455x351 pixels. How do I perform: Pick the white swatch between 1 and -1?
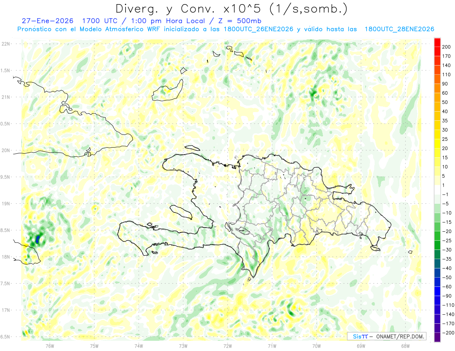pyautogui.click(x=437, y=190)
